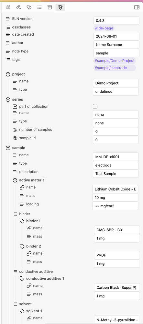The image size is (143, 324).
Task: Toggle the right sidebar panel icon
Action: pos(137,7)
